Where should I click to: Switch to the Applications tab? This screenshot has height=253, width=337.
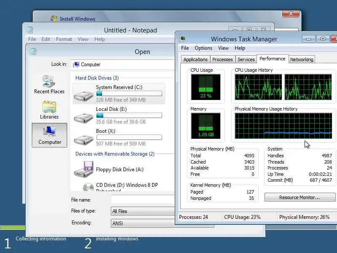tap(195, 59)
